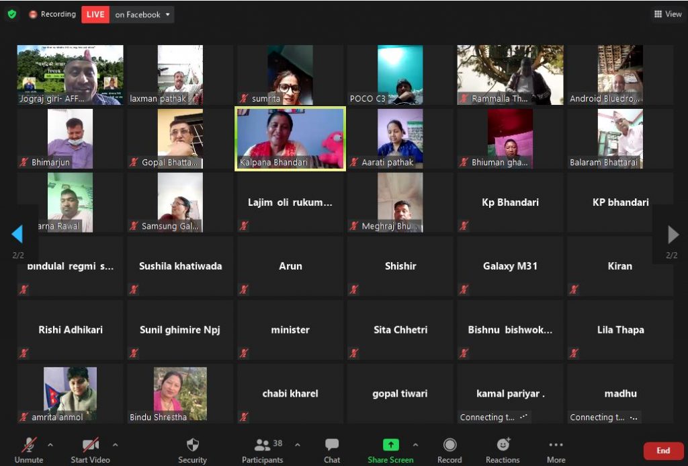
Task: Expand audio options arrow beside Unmute
Action: (50, 444)
